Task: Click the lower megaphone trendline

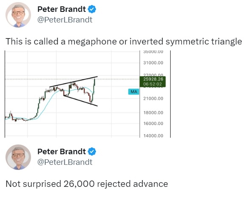Action: coord(81,101)
